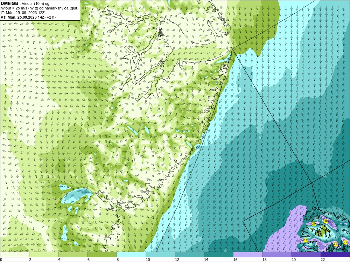The image size is (350, 262).
Task: Click the legend scale number 4
Action: [59, 260]
